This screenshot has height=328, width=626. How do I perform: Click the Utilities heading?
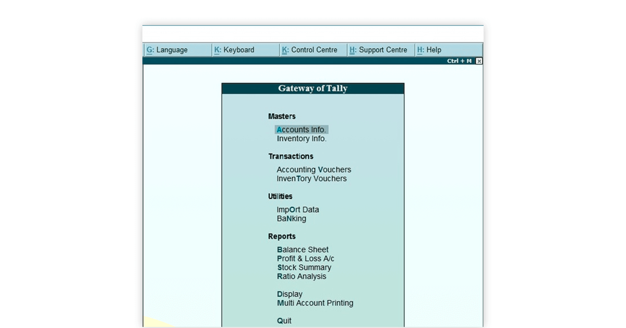tap(280, 196)
